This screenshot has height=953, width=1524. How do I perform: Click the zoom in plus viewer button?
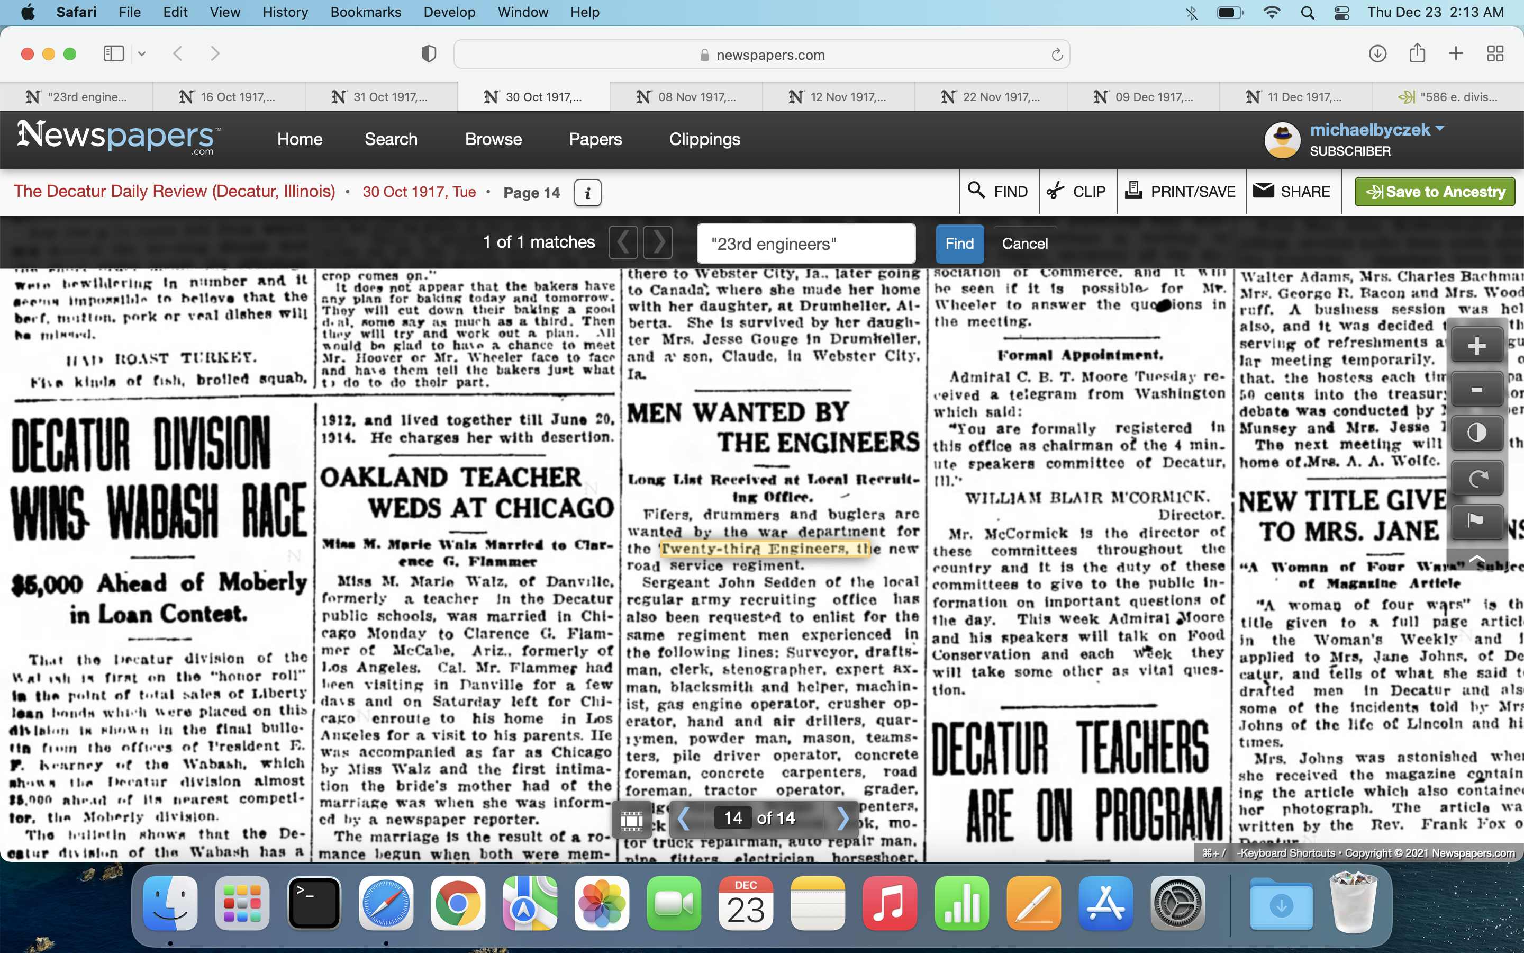tap(1476, 345)
